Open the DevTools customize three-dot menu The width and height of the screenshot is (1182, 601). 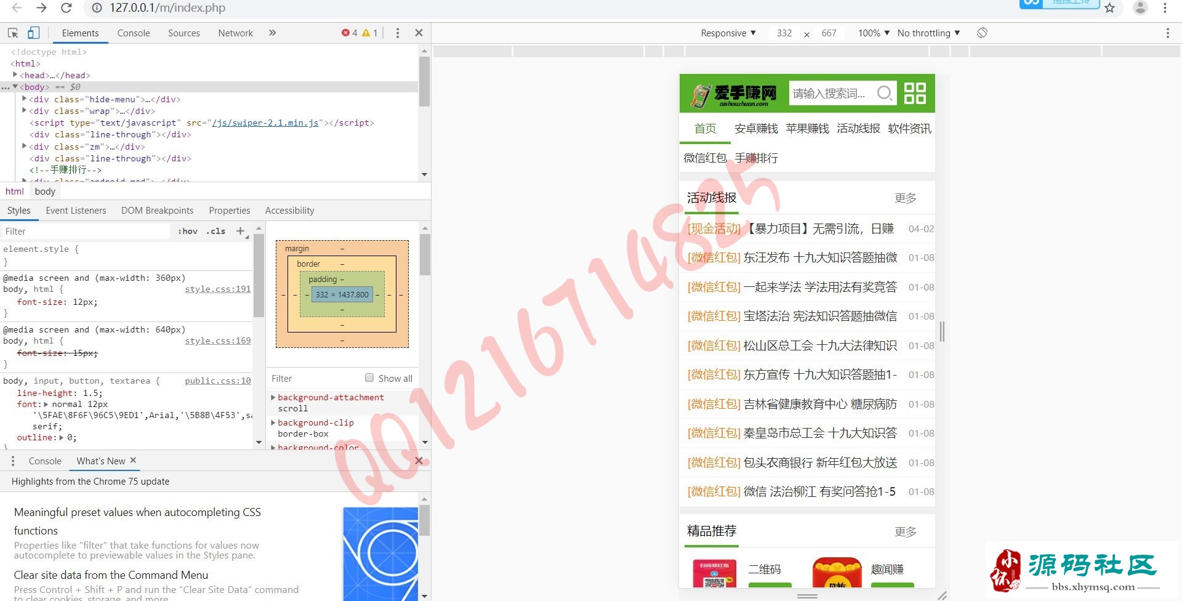398,33
